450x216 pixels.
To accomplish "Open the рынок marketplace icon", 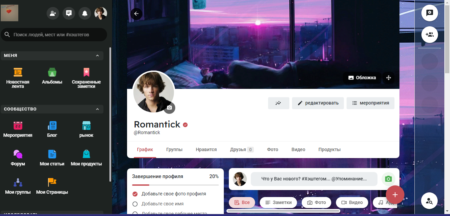I will click(86, 125).
